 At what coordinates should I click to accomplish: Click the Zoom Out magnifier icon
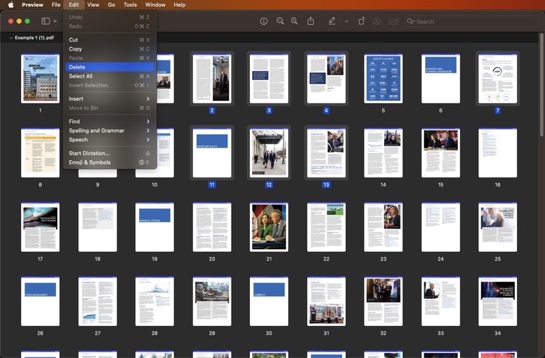[280, 21]
